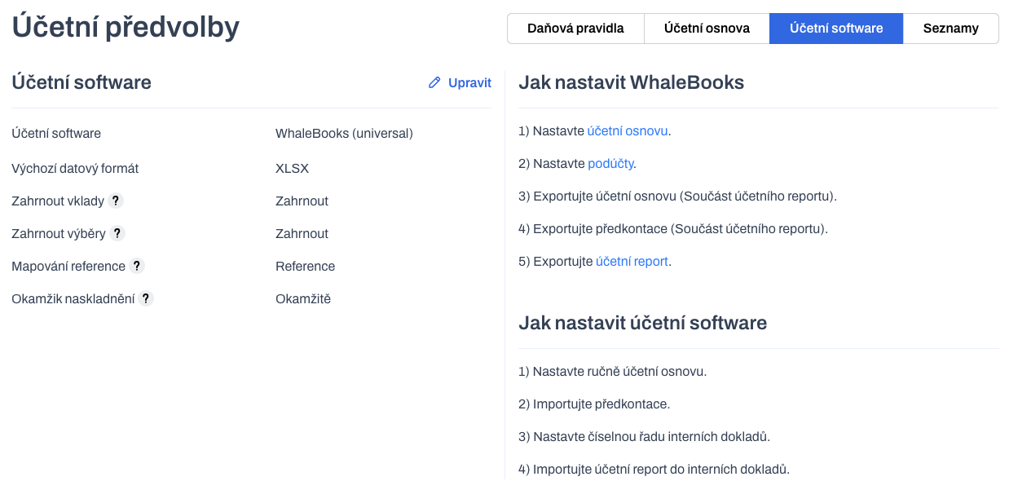Click the Účetní předvolby page title
The image size is (1009, 503).
(x=126, y=28)
